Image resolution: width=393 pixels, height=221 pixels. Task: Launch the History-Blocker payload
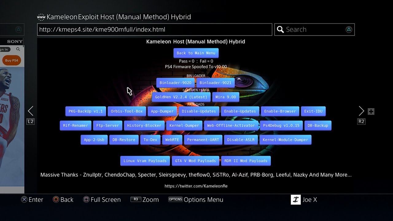coord(144,125)
